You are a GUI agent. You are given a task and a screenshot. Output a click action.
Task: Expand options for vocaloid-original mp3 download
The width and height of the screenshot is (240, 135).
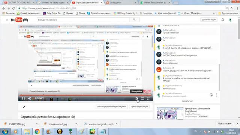tap(117, 124)
